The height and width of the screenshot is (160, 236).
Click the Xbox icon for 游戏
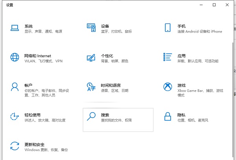coord(168,87)
